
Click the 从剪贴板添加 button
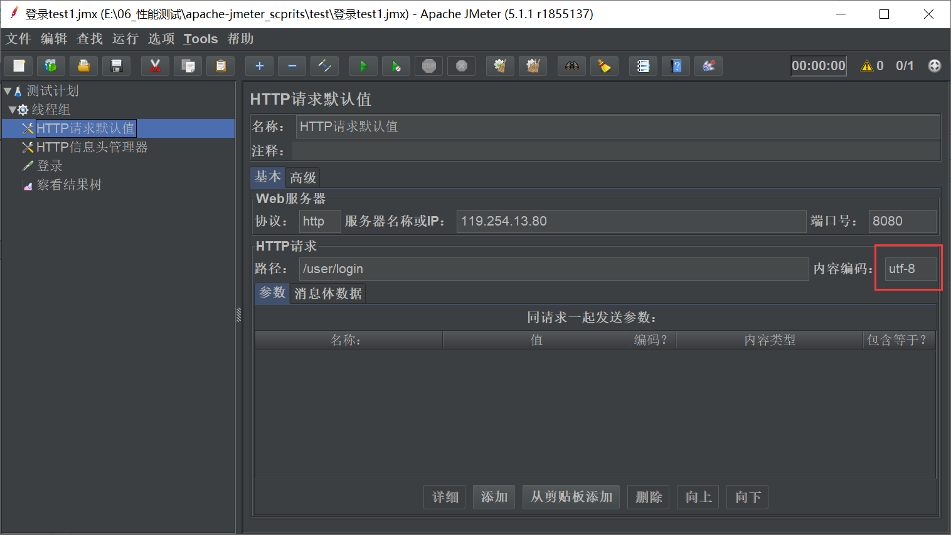tap(571, 497)
